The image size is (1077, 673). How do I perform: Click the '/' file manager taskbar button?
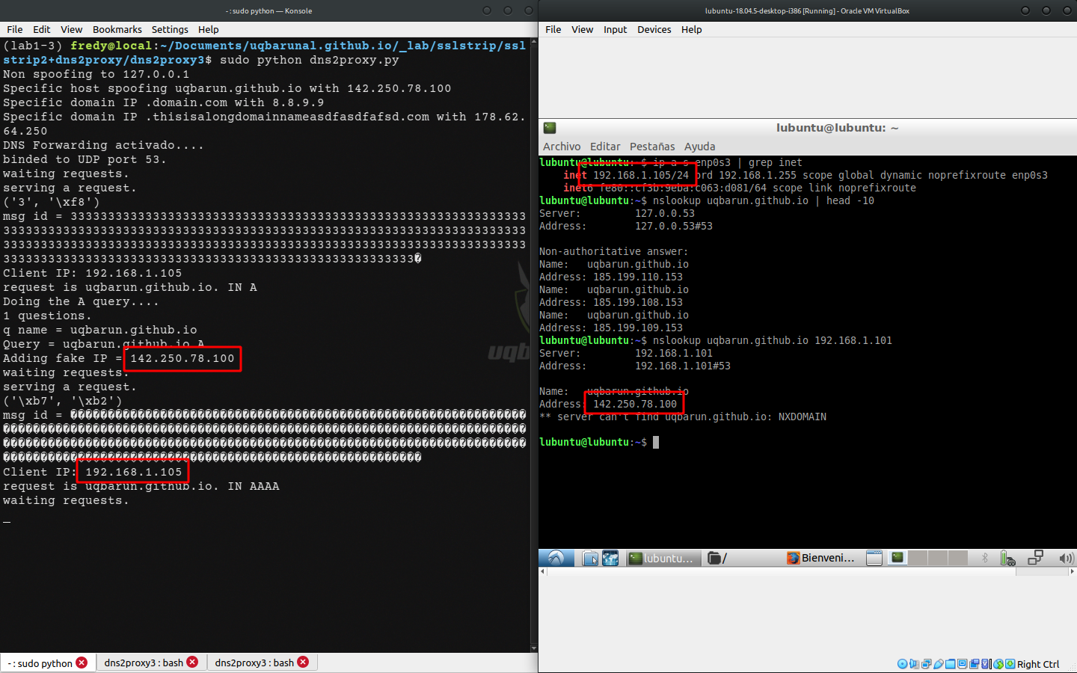717,558
